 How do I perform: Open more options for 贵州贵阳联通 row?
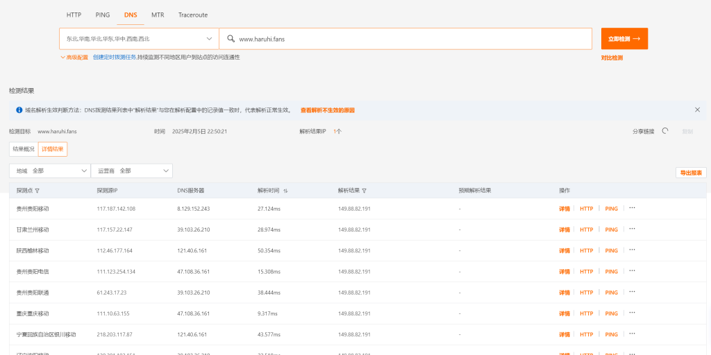point(632,292)
